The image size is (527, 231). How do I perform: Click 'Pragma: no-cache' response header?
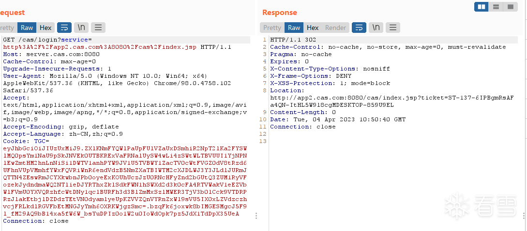[301, 54]
